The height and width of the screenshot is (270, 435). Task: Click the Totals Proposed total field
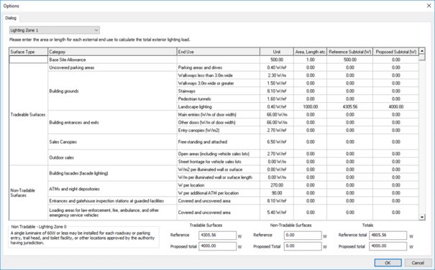pos(388,246)
